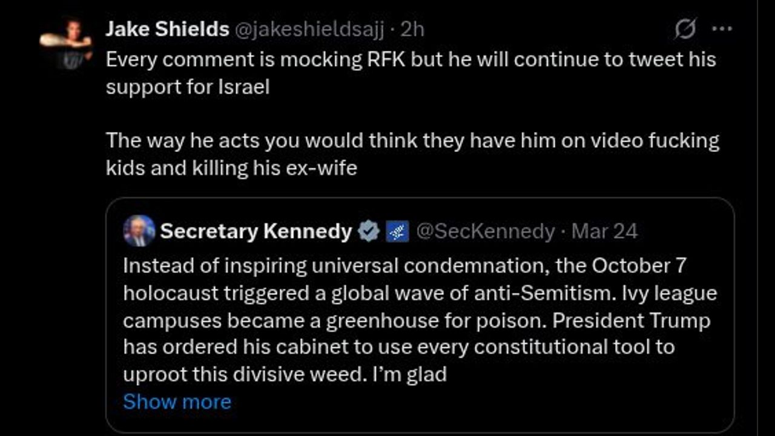Open the post via the 2h timestamp
Image resolution: width=775 pixels, height=436 pixels.
(x=412, y=29)
